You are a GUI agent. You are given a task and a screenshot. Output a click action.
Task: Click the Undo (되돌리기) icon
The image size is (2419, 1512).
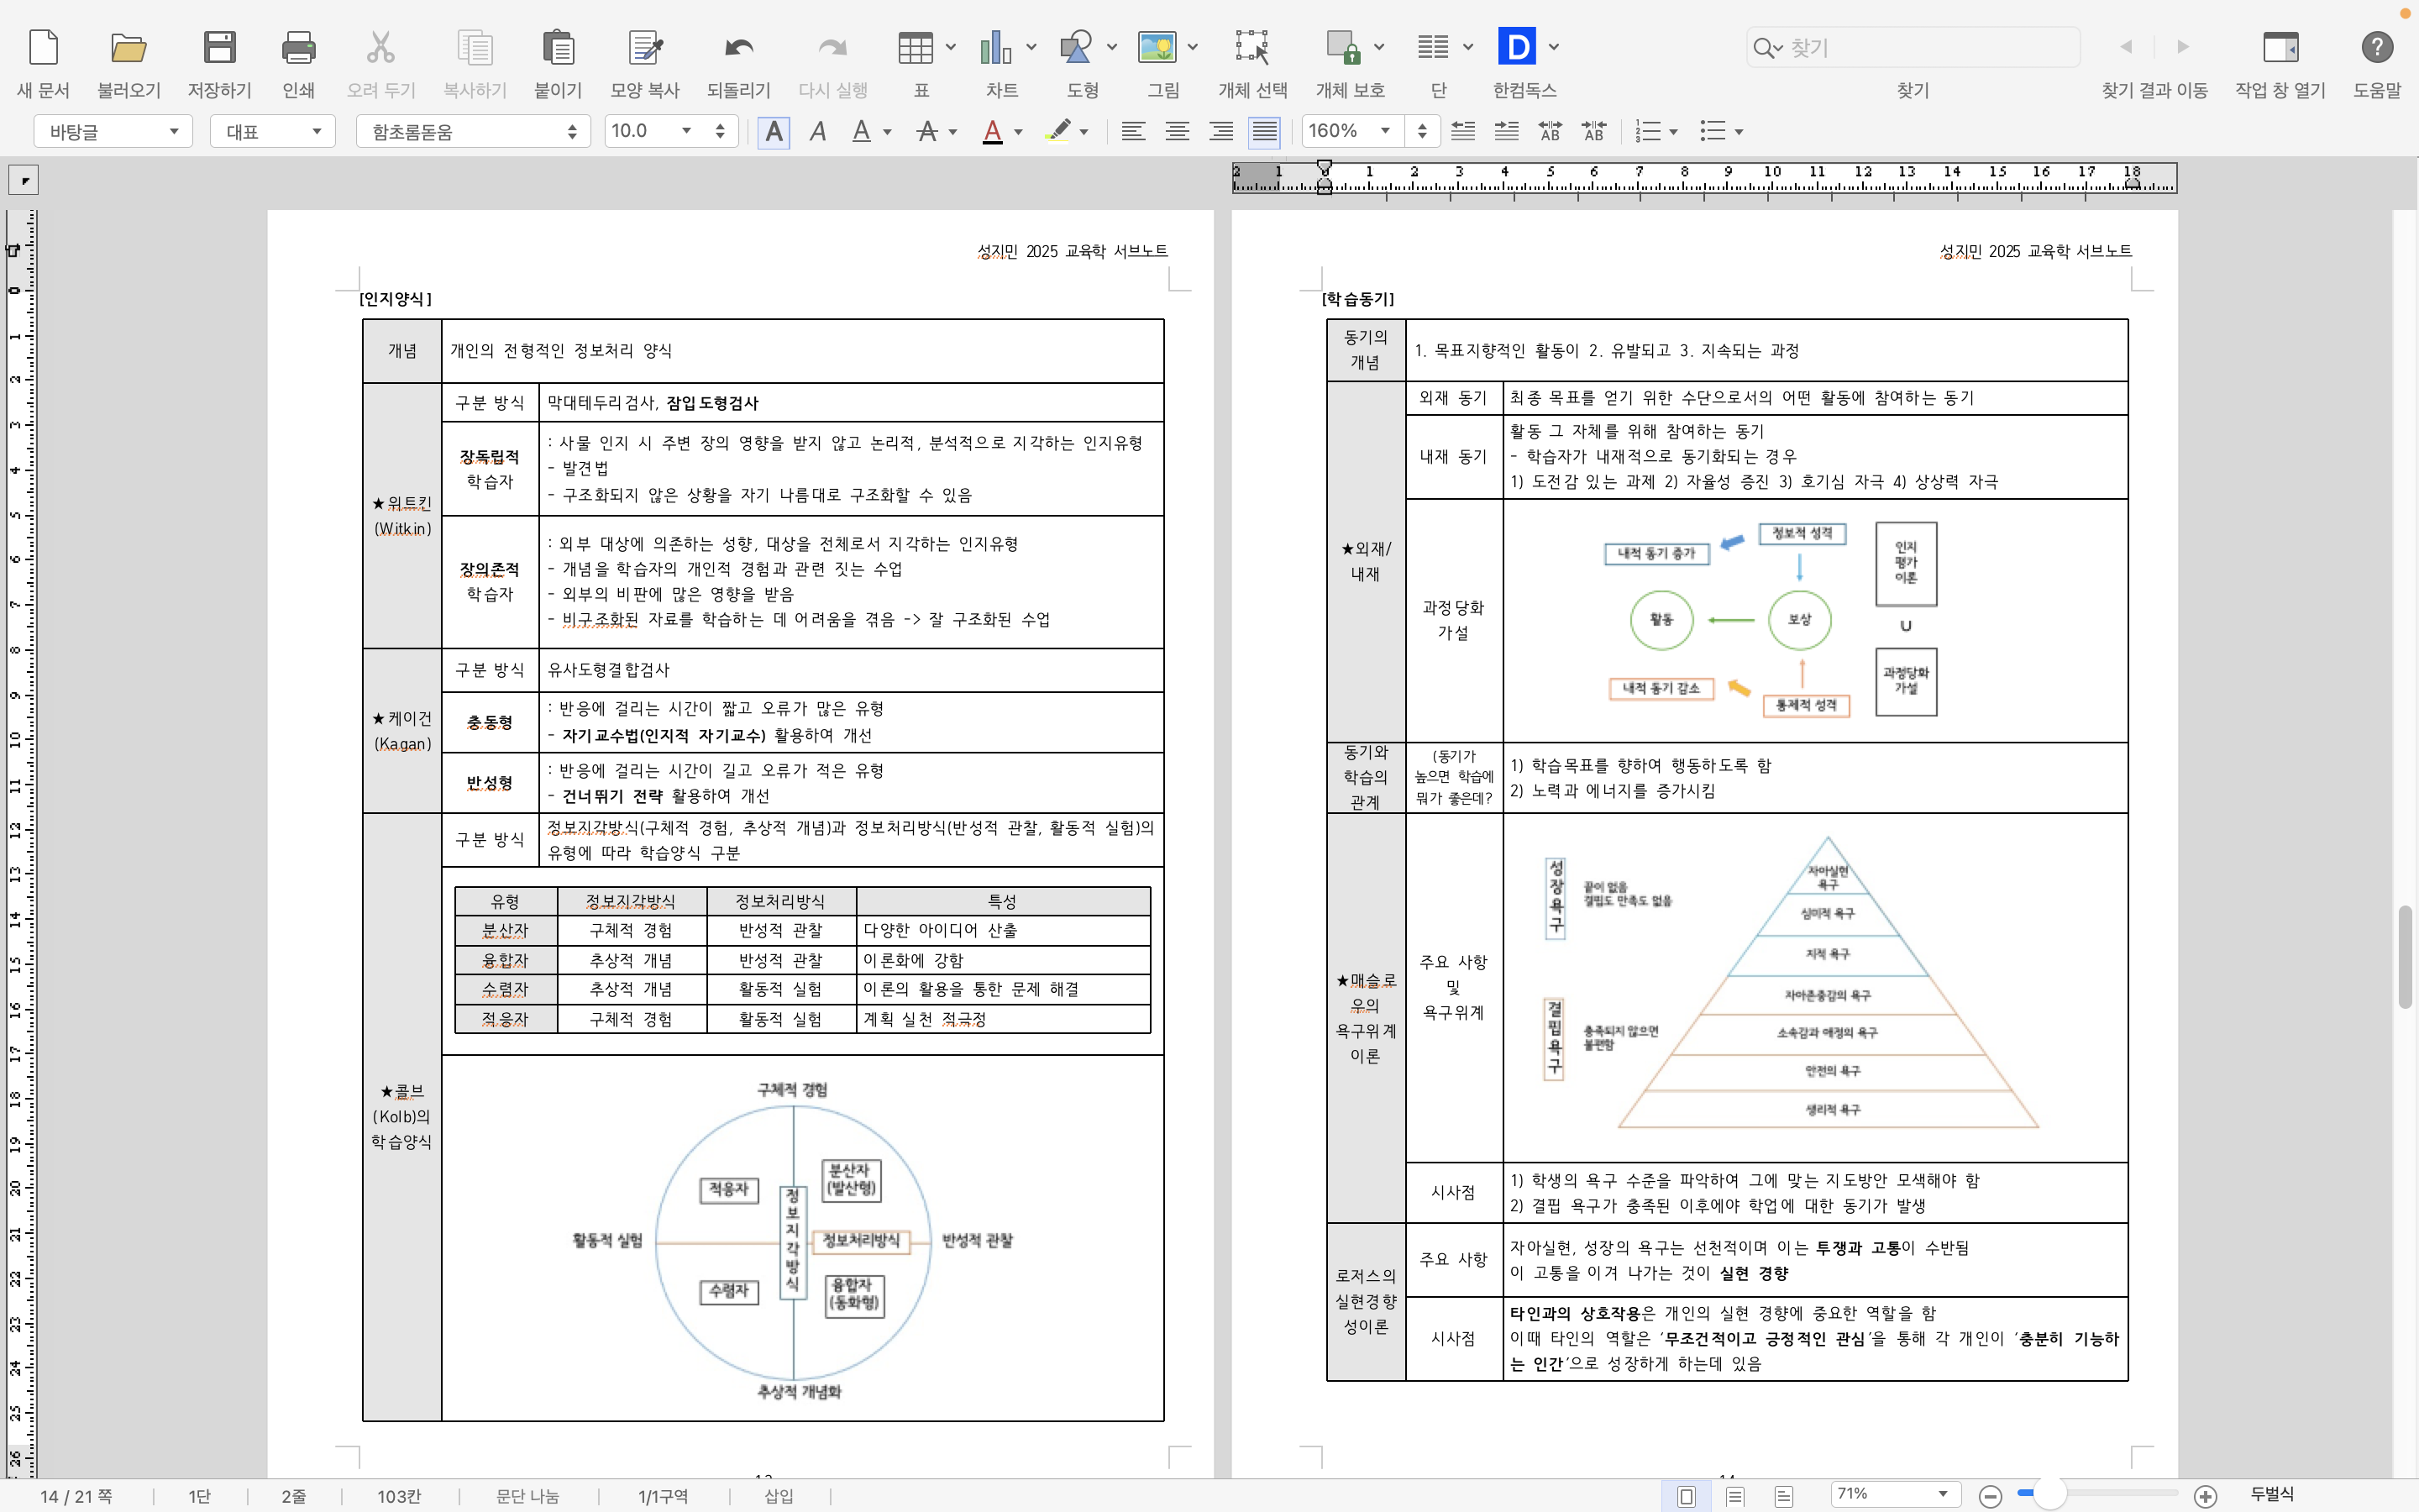click(737, 48)
